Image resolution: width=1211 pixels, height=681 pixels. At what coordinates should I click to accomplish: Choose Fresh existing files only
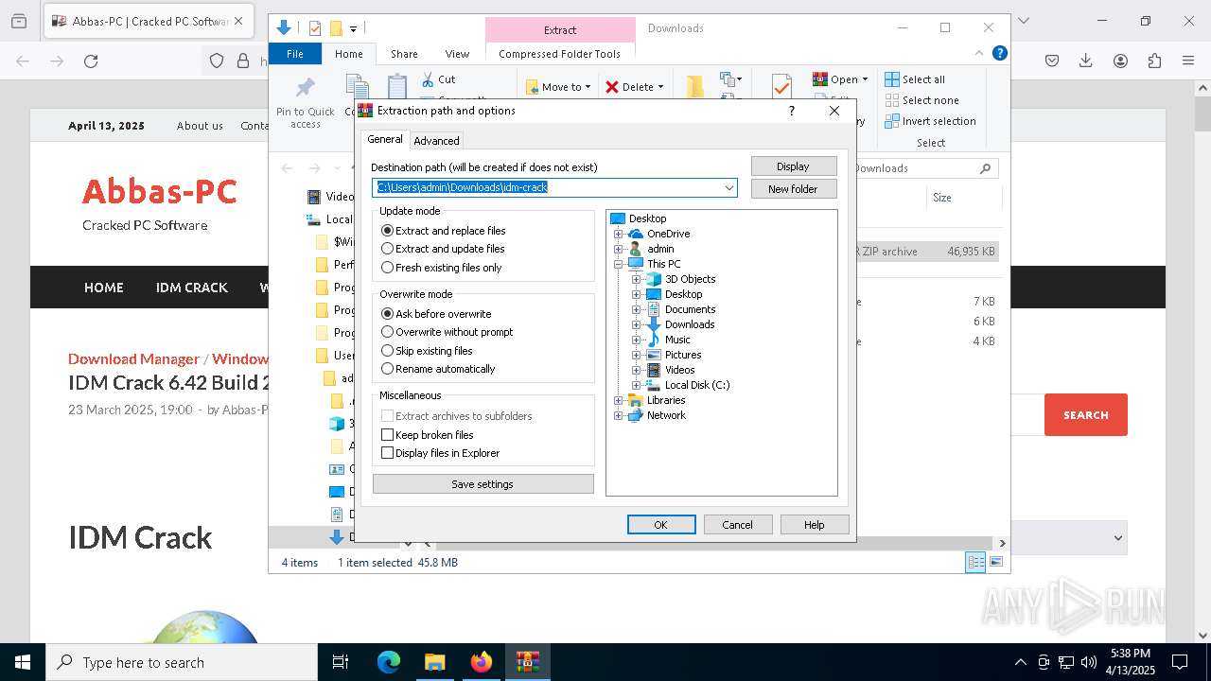[441, 268]
